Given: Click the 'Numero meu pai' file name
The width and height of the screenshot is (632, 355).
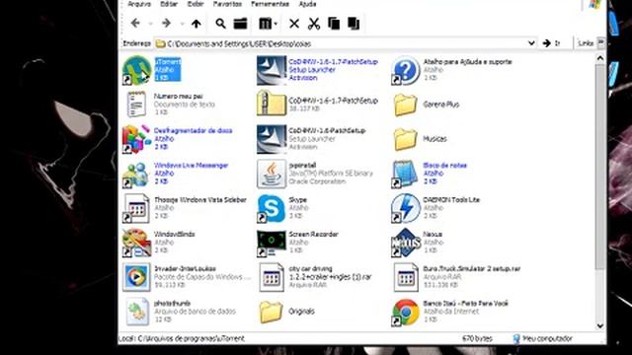Looking at the screenshot, I should pyautogui.click(x=178, y=97).
